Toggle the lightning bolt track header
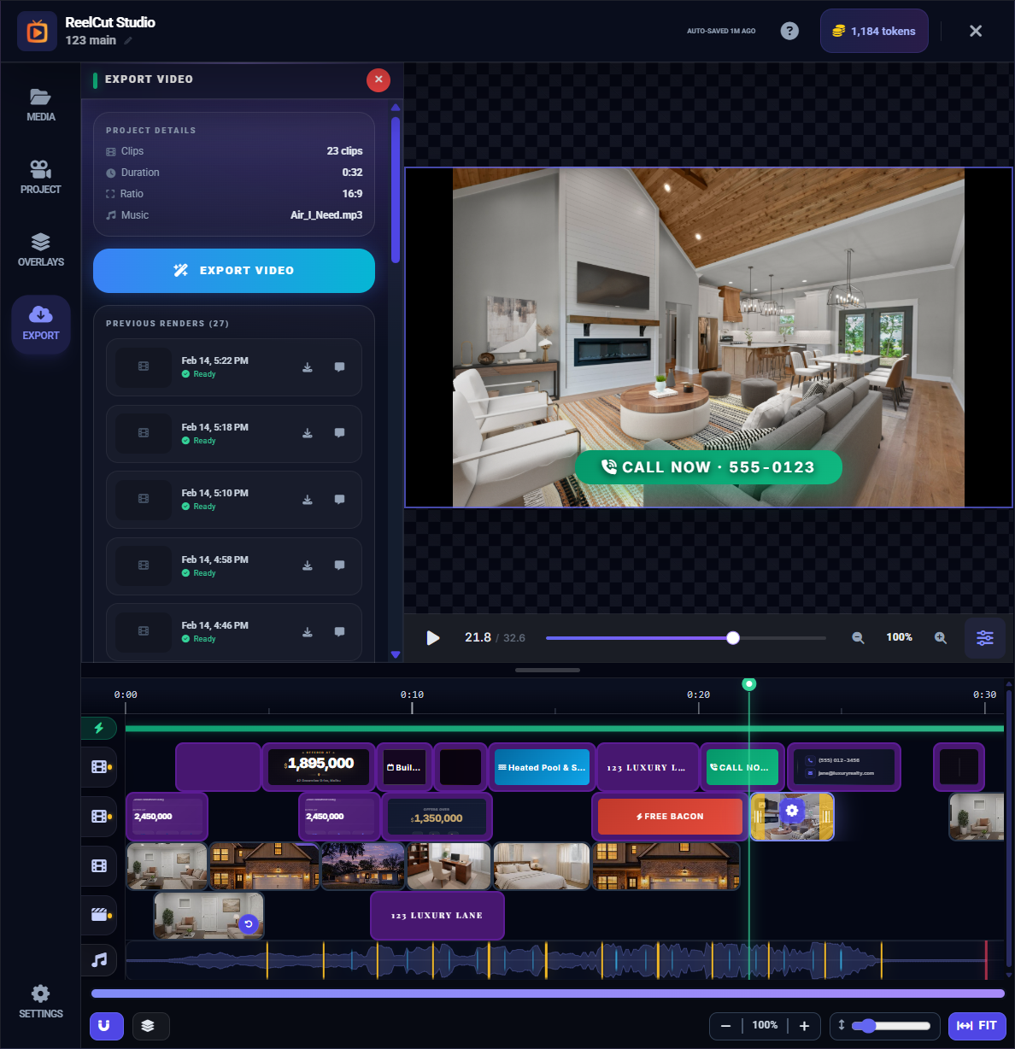1015x1049 pixels. click(x=99, y=728)
